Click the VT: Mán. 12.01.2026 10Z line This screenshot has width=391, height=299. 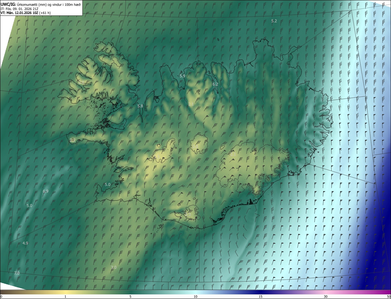click(x=26, y=13)
